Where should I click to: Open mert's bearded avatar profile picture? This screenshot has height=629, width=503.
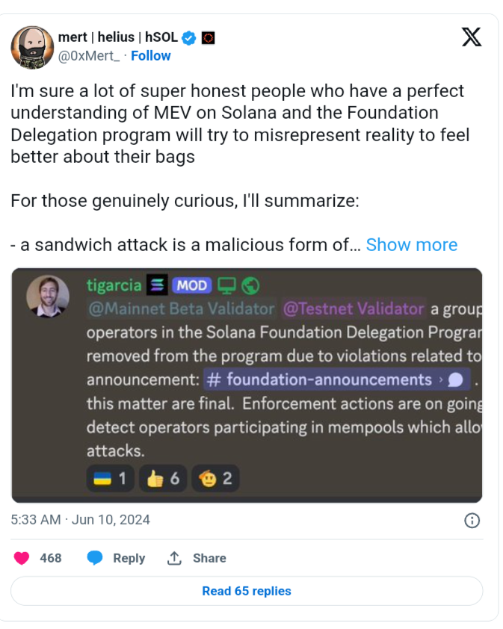click(x=32, y=47)
